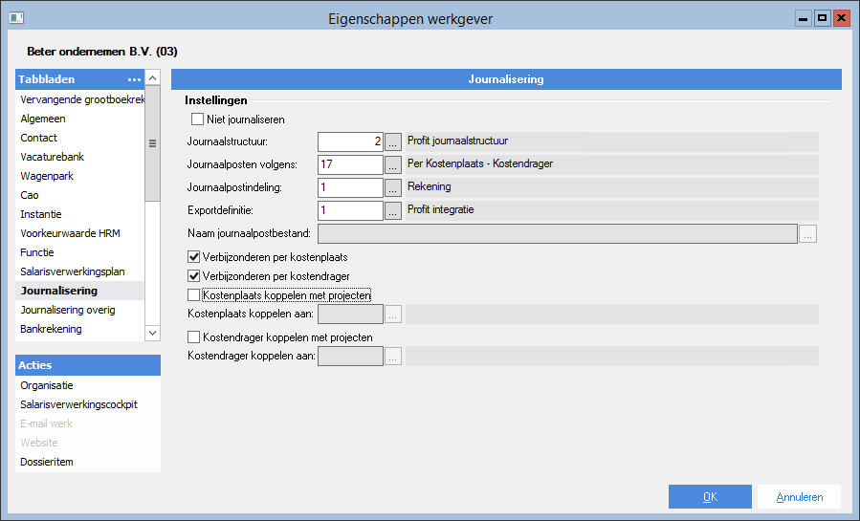The width and height of the screenshot is (860, 521).
Task: Open lookup button for Exportdefinitie
Action: [x=393, y=211]
